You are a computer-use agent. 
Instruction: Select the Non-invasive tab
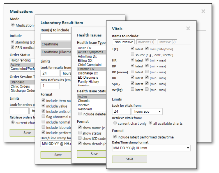pyautogui.click(x=124, y=42)
